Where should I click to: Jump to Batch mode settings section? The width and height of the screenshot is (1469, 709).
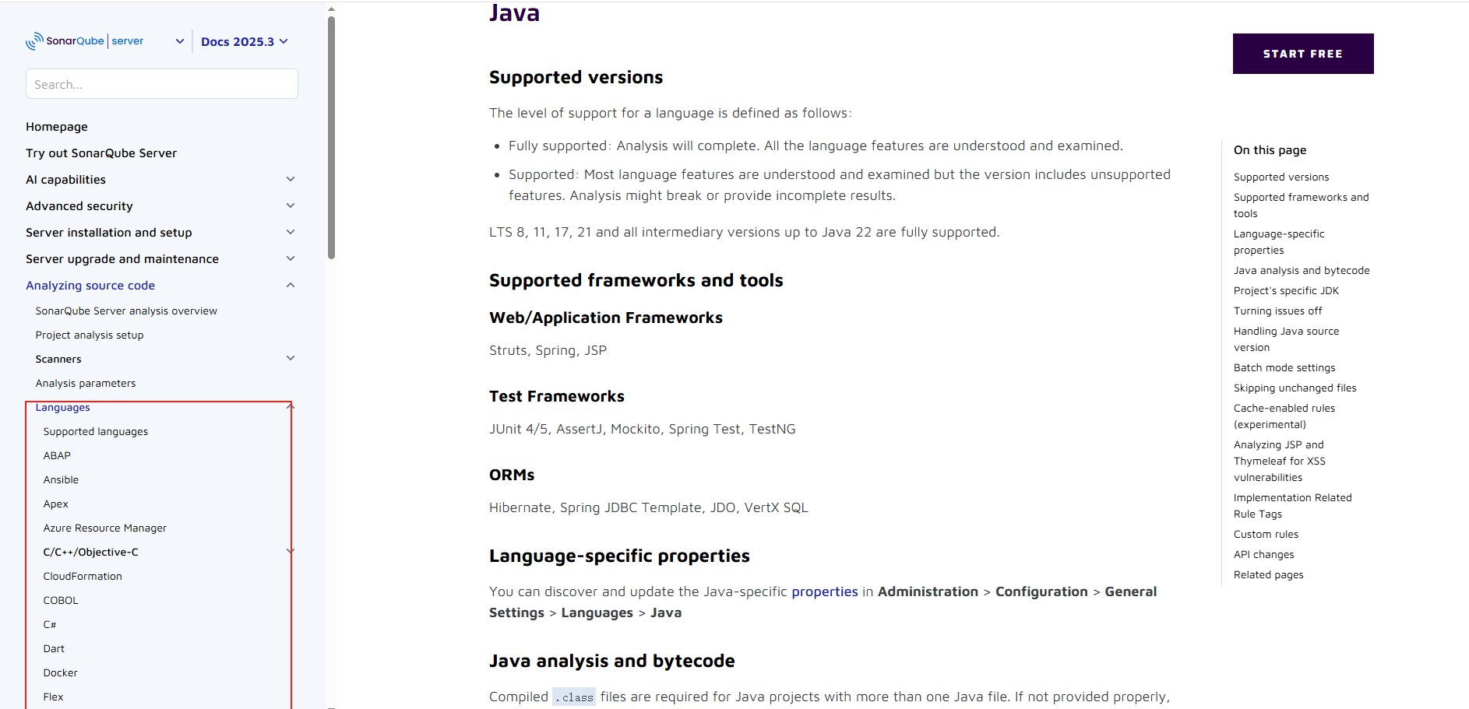coord(1284,368)
